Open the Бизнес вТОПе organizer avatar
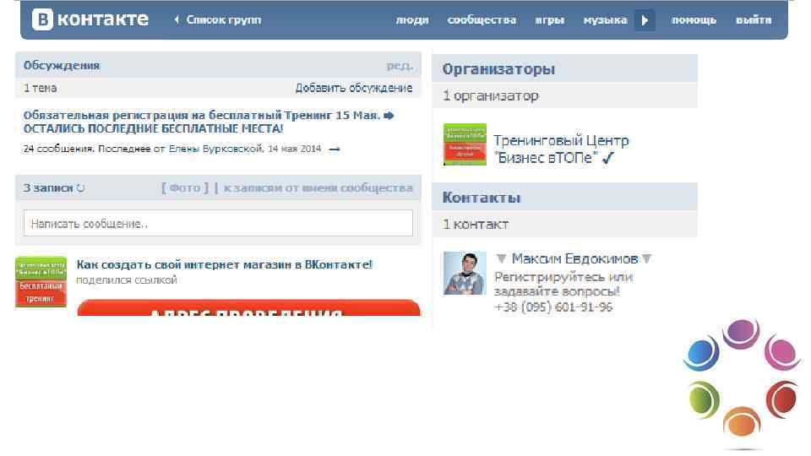This screenshot has width=811, height=456. (x=465, y=144)
